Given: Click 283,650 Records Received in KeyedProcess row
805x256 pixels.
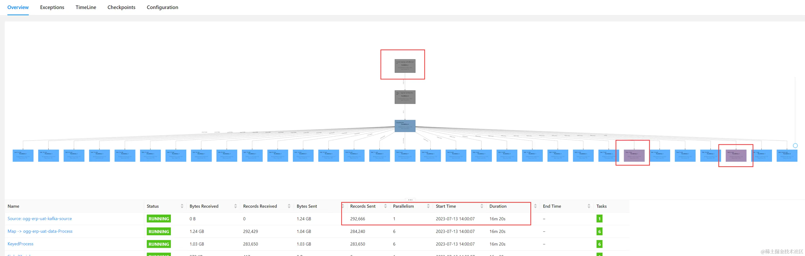Looking at the screenshot, I should [250, 244].
